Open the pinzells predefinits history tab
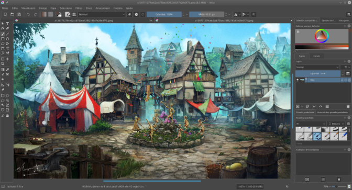The width and height of the screenshot is (352, 190). pos(332,112)
